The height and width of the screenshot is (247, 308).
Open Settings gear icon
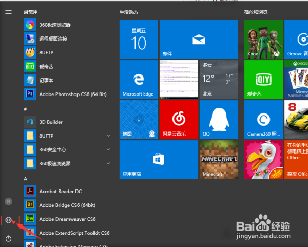pos(8,220)
